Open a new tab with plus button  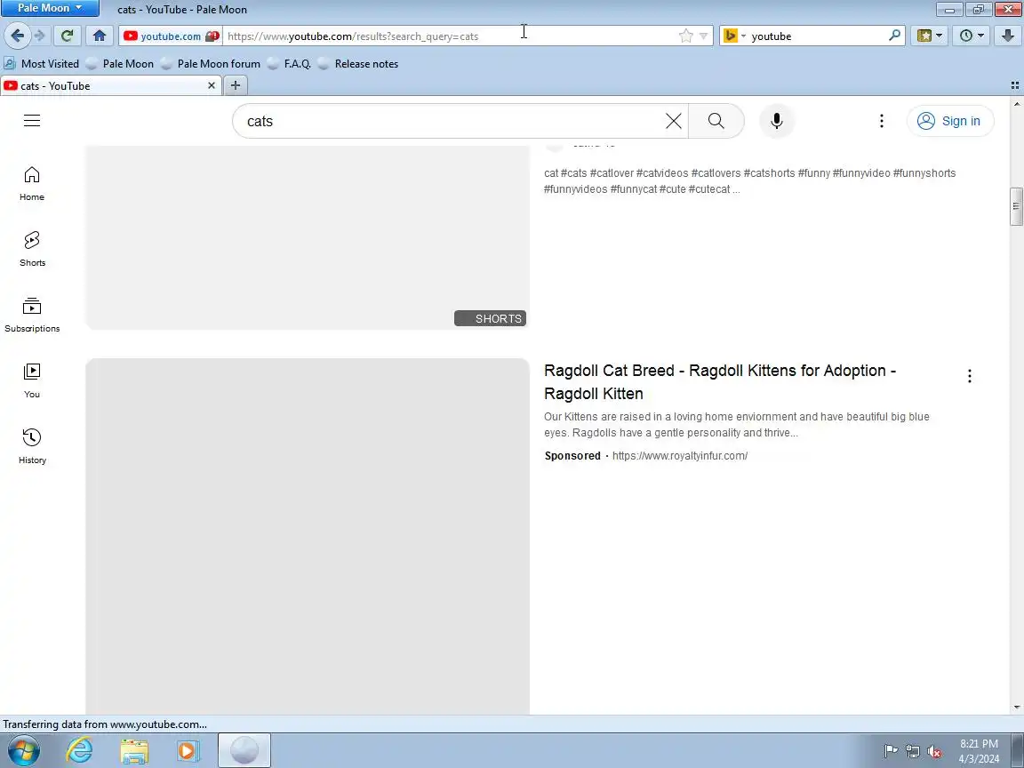coord(235,85)
